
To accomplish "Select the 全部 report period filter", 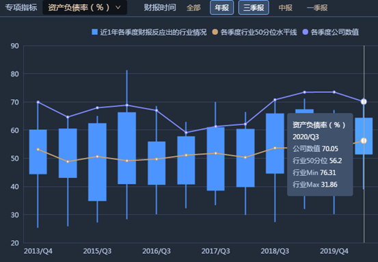I will point(193,8).
